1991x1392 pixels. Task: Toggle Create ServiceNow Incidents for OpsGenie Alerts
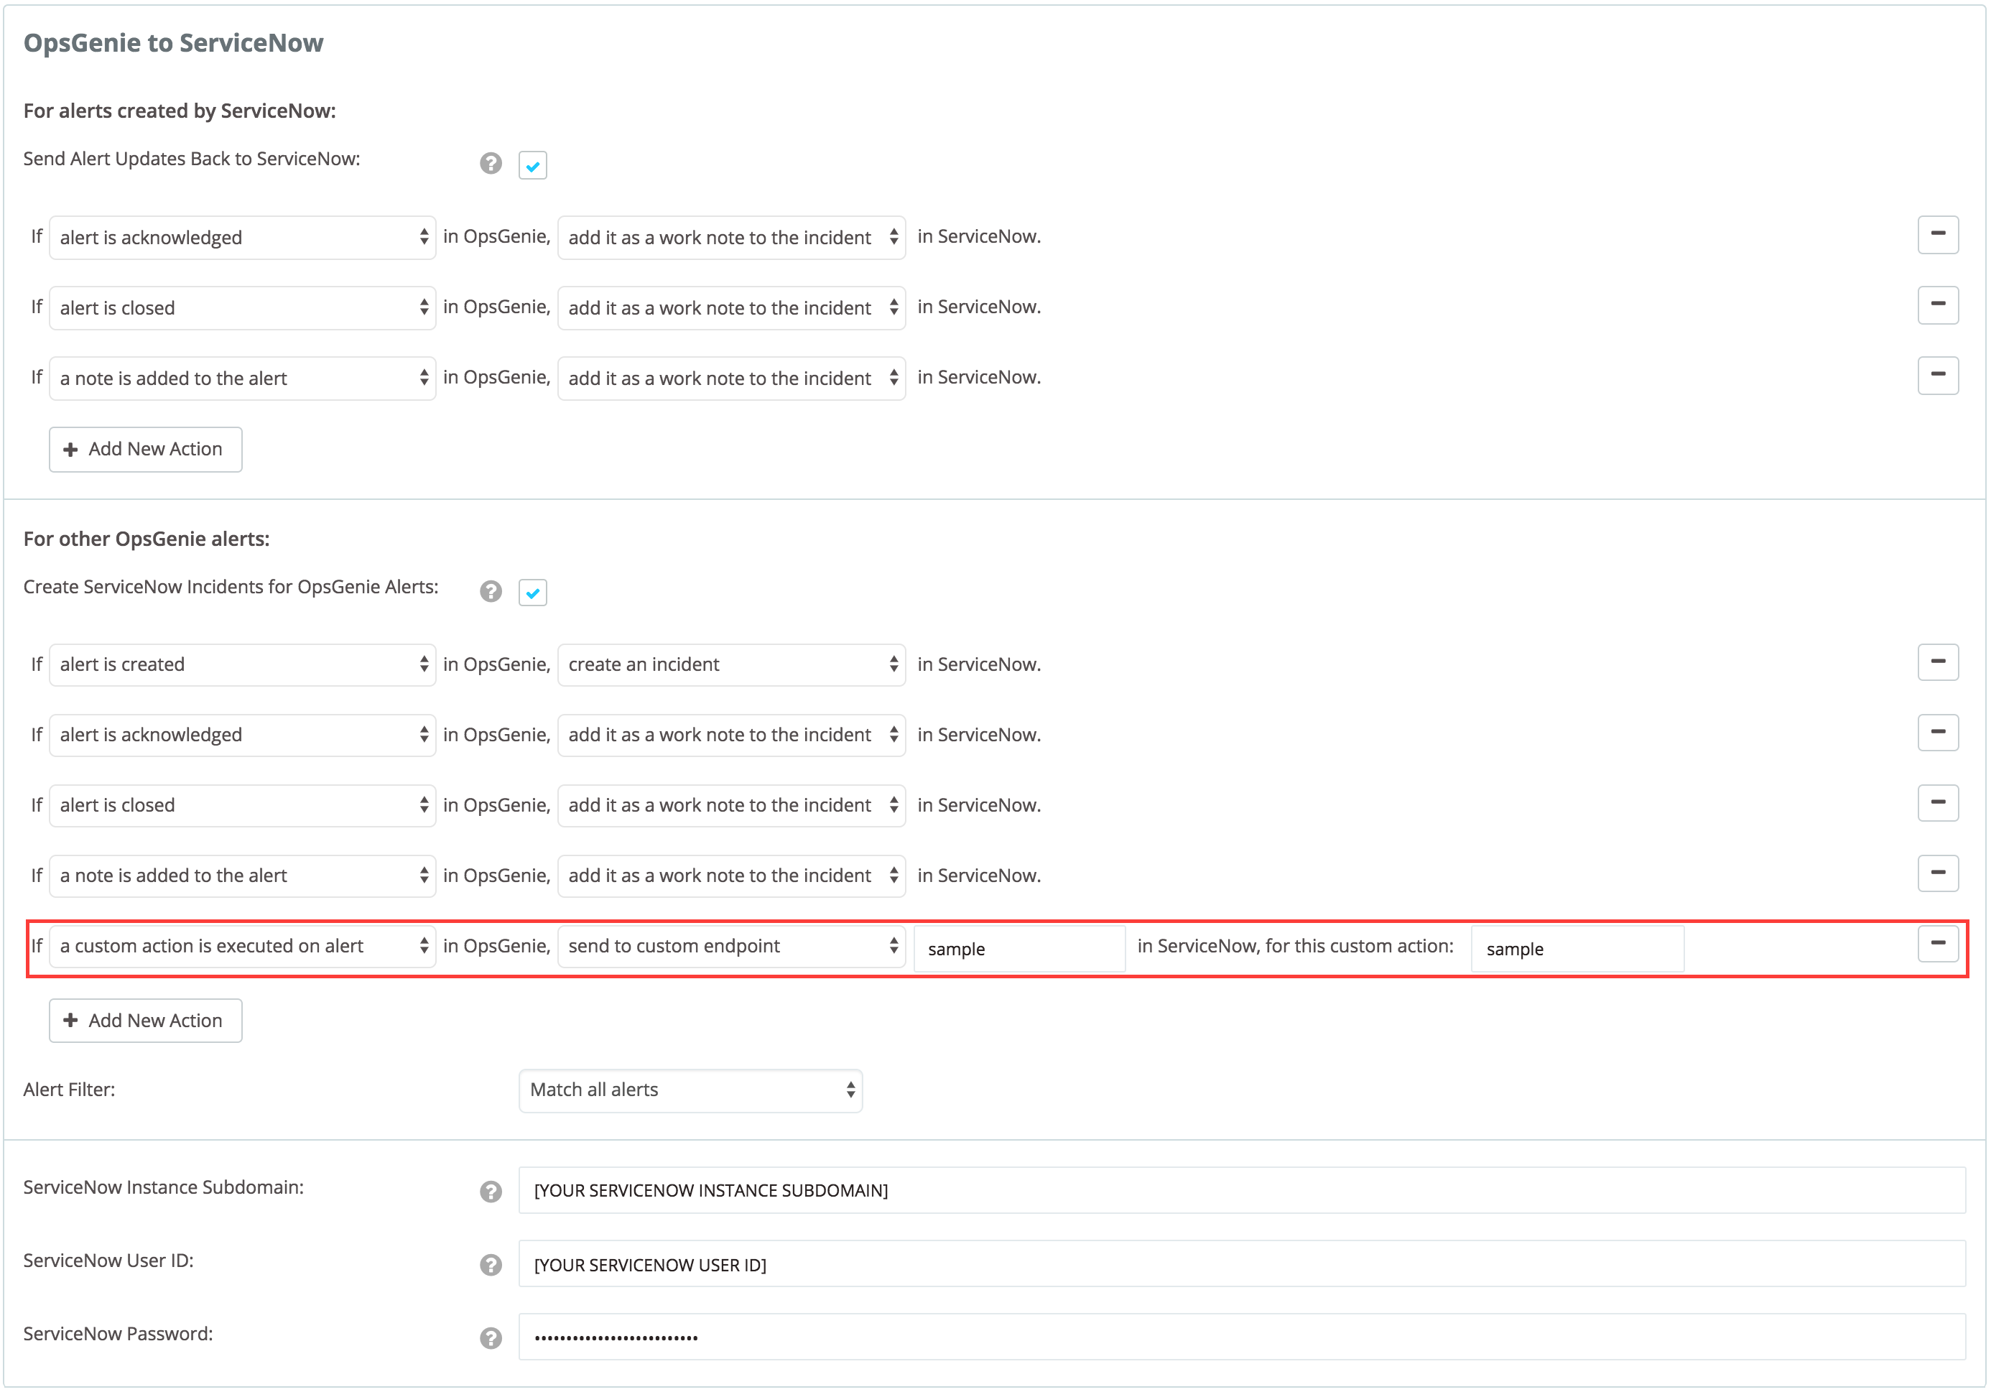(x=532, y=593)
